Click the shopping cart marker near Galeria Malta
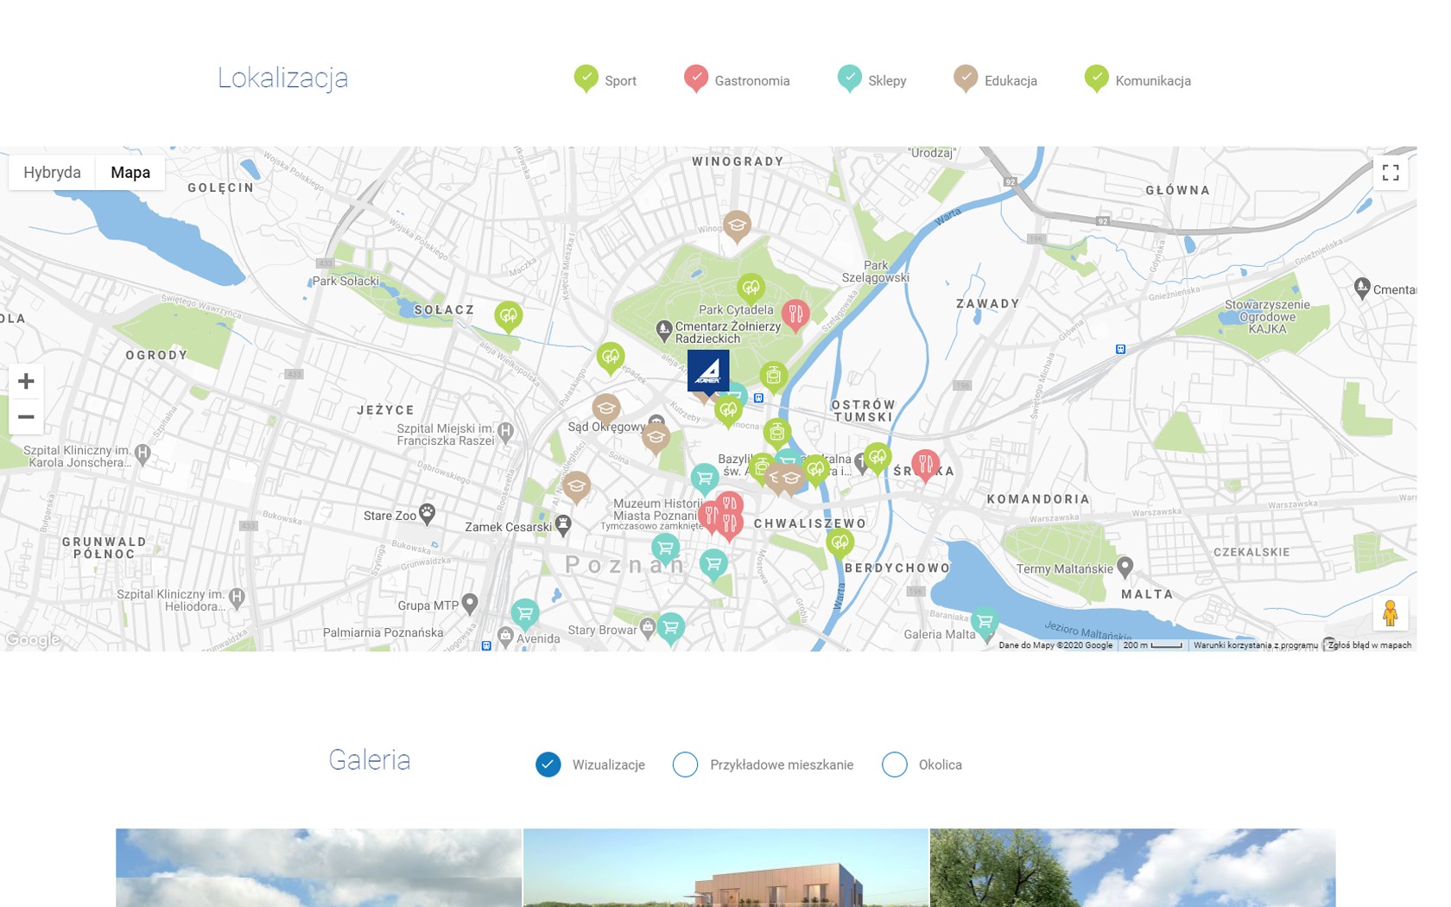 (985, 621)
